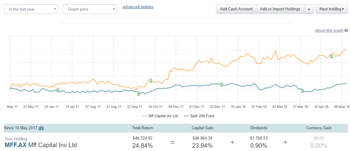Expand the arrow beside Add or Import Holdings
Screen dimensions: 351x151
309,9
